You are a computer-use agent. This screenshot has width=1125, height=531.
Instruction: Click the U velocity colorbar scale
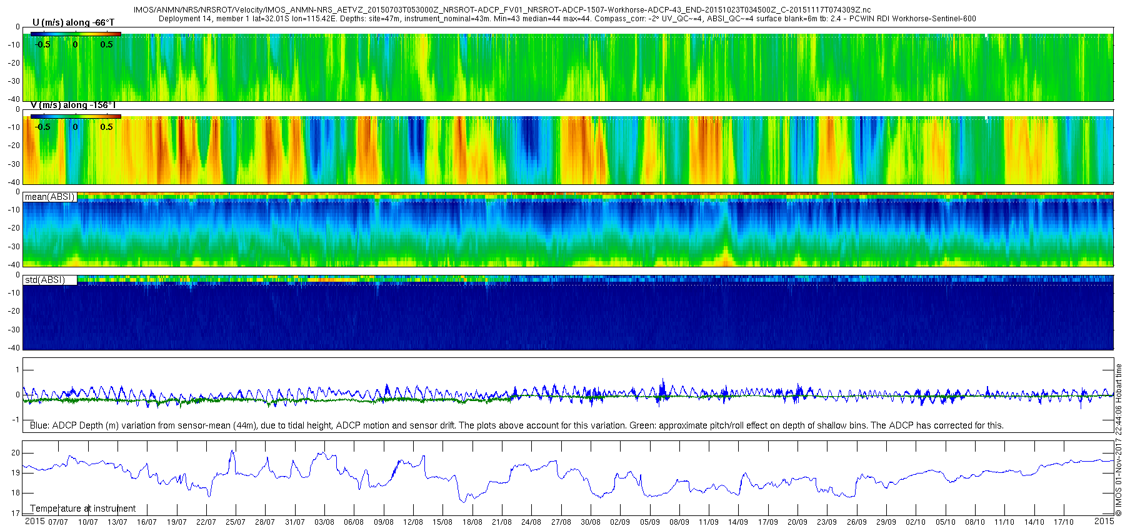pyautogui.click(x=76, y=34)
